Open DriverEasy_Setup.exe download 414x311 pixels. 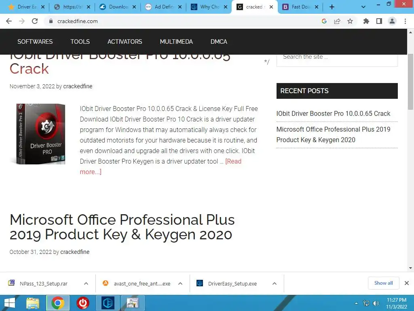coord(232,283)
